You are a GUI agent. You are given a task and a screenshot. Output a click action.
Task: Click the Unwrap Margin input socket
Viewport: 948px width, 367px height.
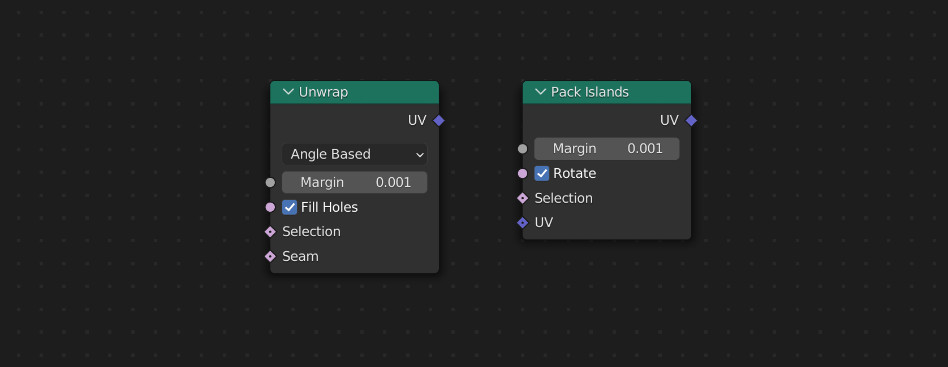270,182
